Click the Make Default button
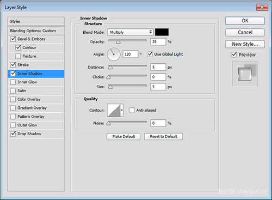This screenshot has width=272, height=200. 123,136
